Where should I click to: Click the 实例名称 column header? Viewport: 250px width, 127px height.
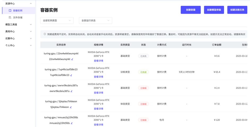coord(61,45)
